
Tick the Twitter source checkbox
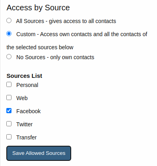(9, 124)
